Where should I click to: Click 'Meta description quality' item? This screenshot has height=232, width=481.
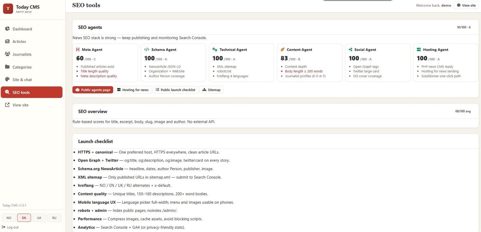(99, 76)
